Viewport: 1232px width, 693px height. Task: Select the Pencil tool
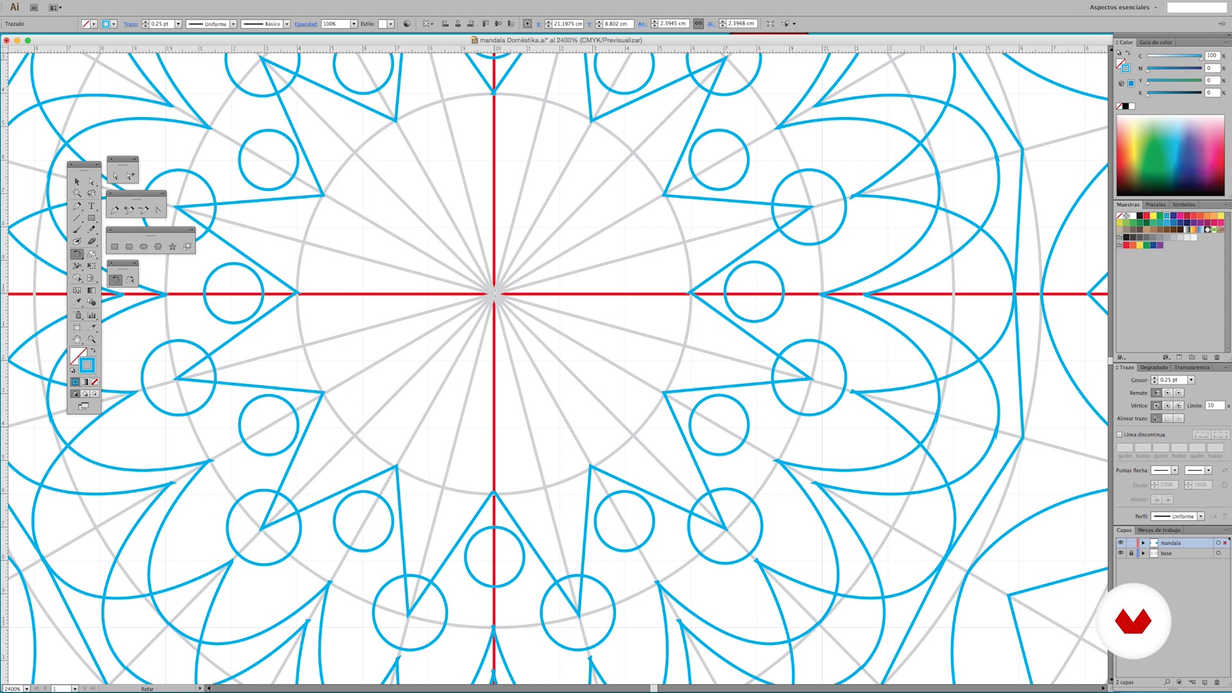point(92,230)
